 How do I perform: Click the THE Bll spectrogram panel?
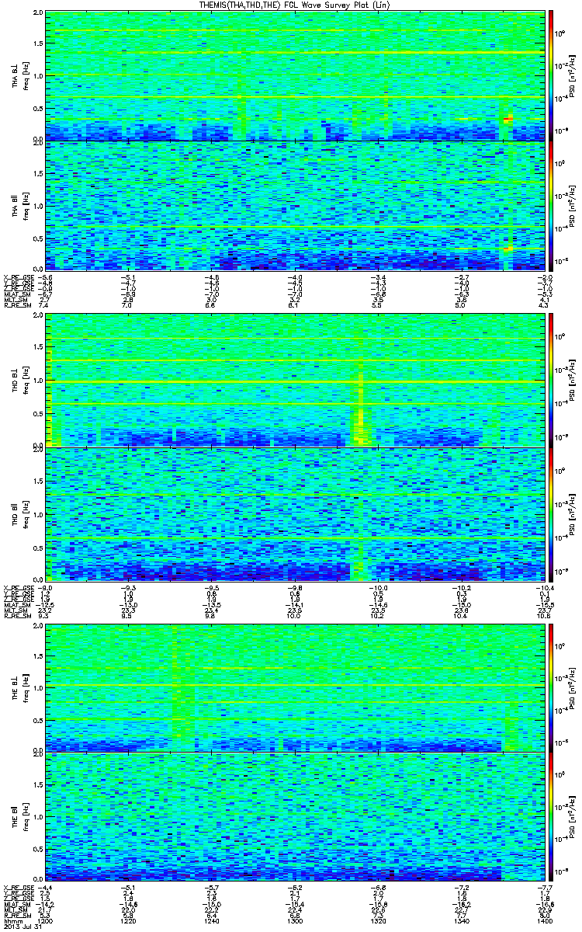pyautogui.click(x=294, y=816)
